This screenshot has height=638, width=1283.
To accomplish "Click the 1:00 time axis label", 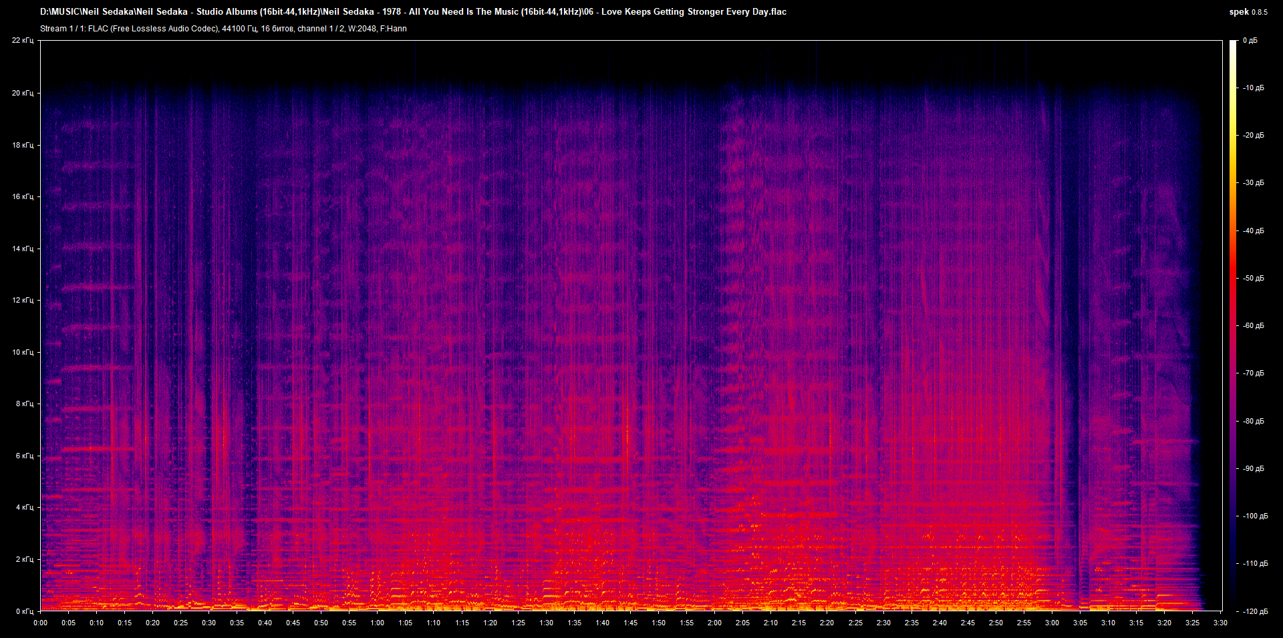I will (378, 623).
